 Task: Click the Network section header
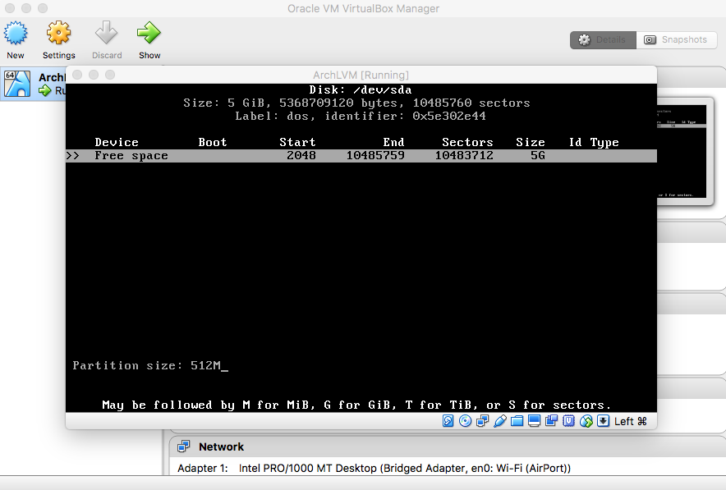click(x=221, y=446)
